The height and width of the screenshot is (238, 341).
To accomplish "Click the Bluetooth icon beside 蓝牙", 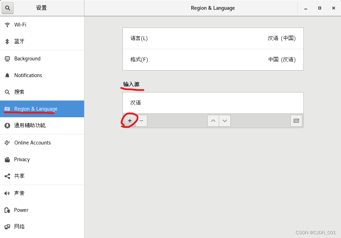I will click(x=7, y=41).
